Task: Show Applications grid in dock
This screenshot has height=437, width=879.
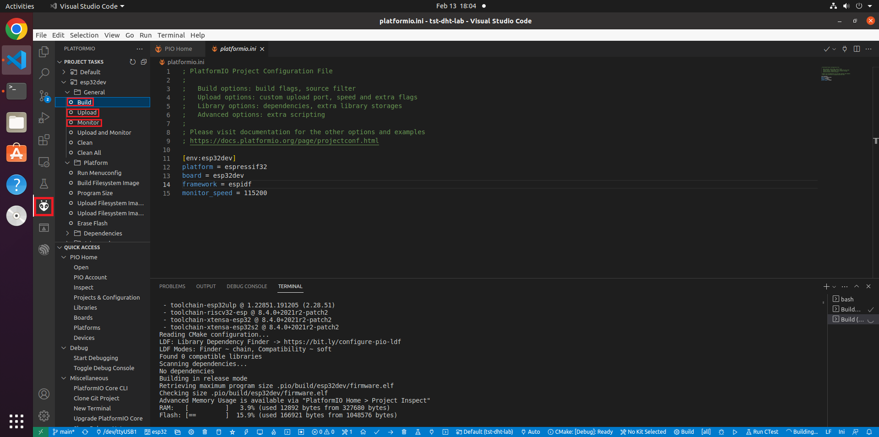Action: point(16,421)
